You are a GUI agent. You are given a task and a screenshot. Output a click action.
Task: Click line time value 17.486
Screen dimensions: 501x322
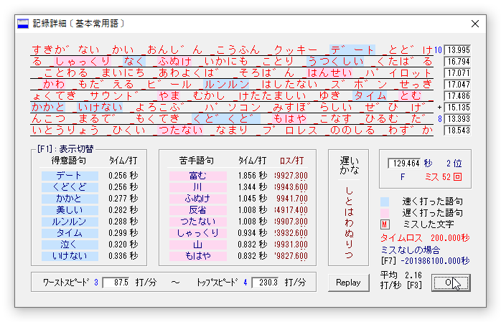pyautogui.click(x=457, y=96)
